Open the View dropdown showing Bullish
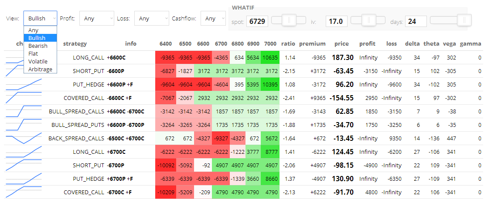484x199 pixels. click(x=41, y=18)
